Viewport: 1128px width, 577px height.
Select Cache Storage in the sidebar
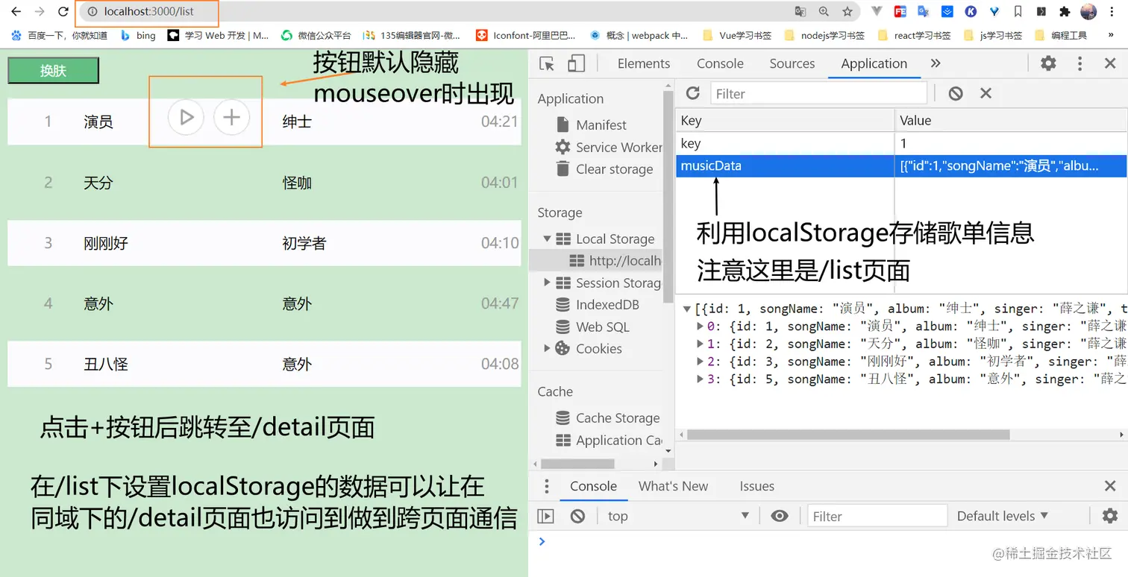coord(608,418)
